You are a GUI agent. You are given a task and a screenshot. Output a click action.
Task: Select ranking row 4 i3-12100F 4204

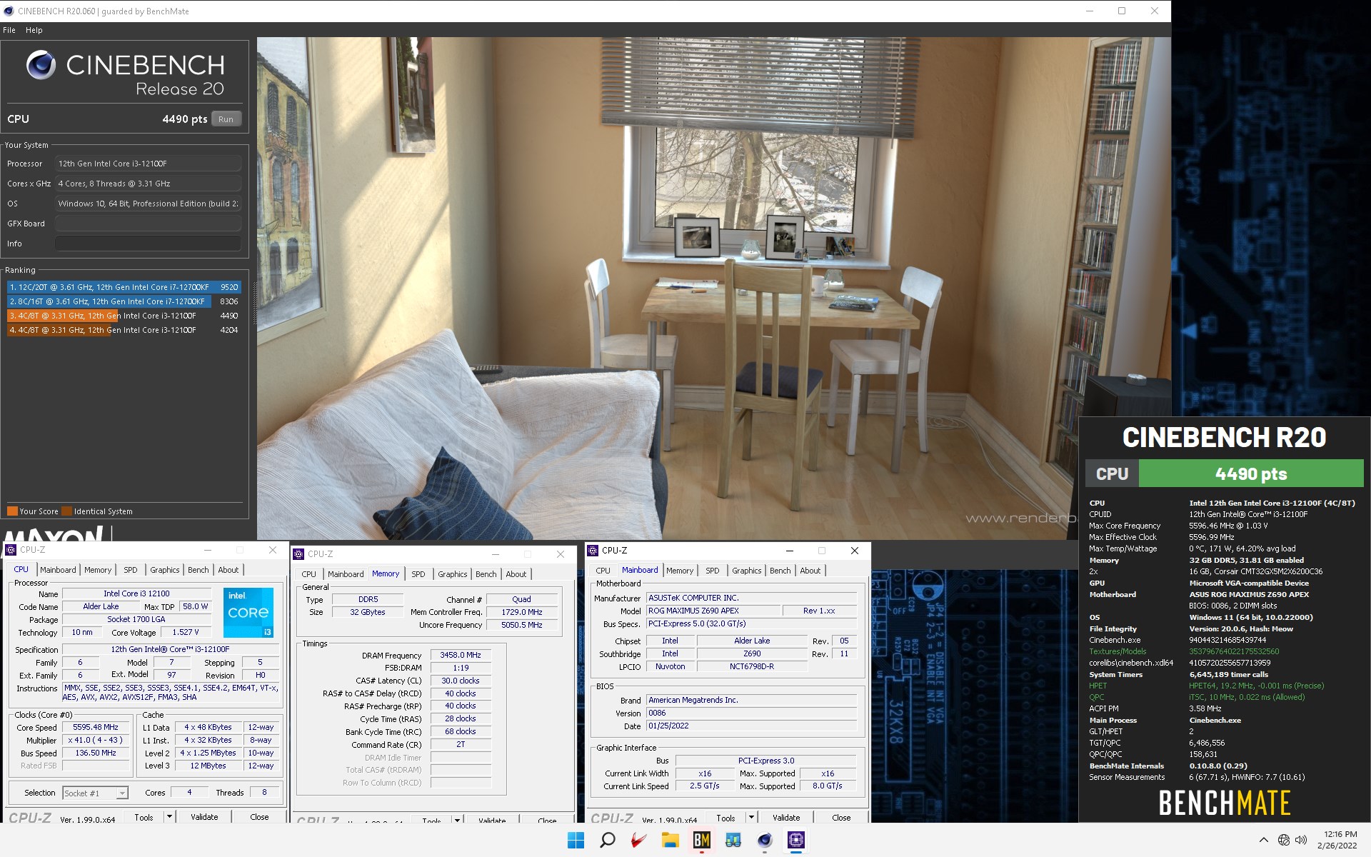point(124,330)
